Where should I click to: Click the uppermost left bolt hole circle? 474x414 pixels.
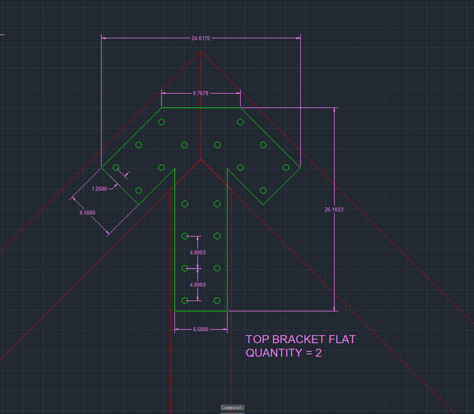tap(161, 122)
